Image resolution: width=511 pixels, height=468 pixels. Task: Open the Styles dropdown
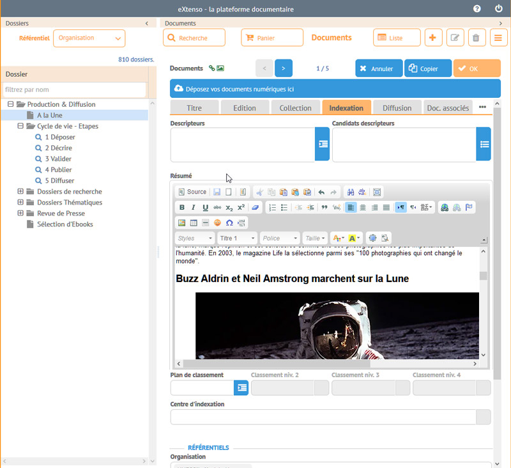pyautogui.click(x=195, y=238)
